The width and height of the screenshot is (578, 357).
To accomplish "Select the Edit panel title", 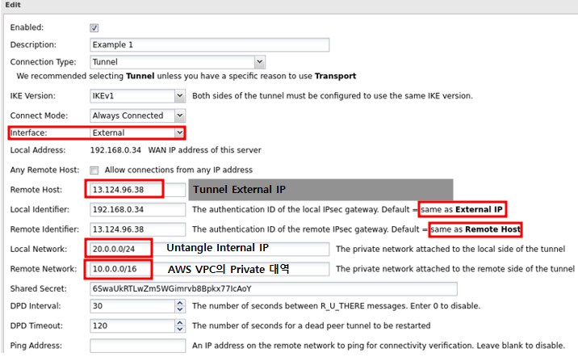I will coord(13,5).
